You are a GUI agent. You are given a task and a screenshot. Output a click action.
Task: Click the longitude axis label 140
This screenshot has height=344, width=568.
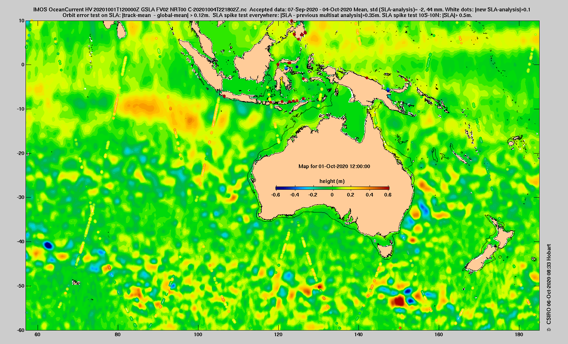[x=358, y=334]
